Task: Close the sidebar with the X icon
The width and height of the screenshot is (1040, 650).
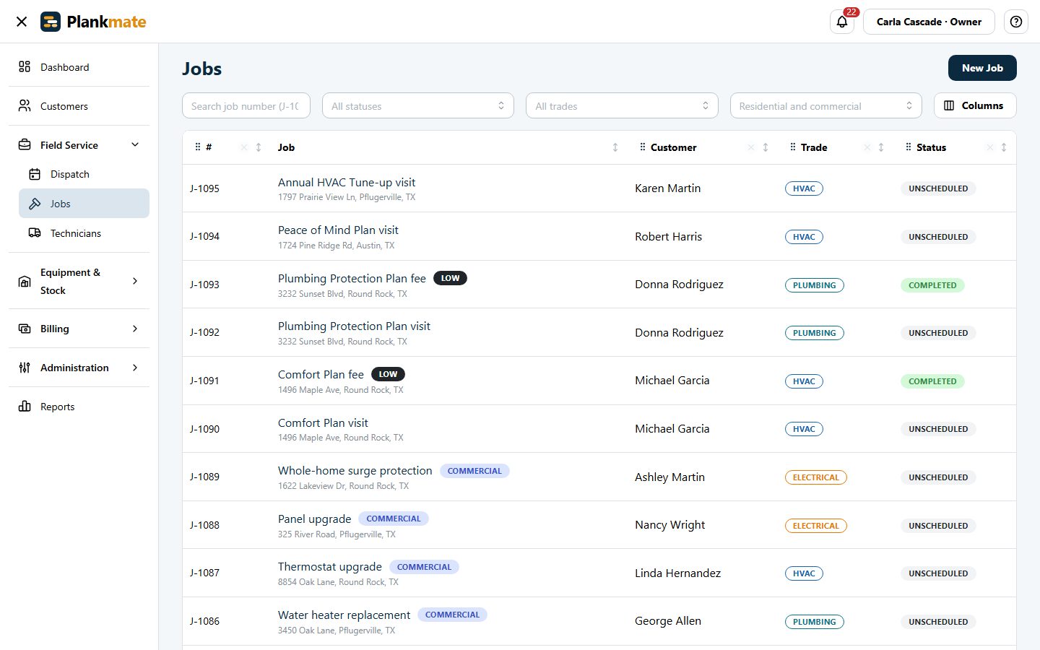Action: pos(22,22)
